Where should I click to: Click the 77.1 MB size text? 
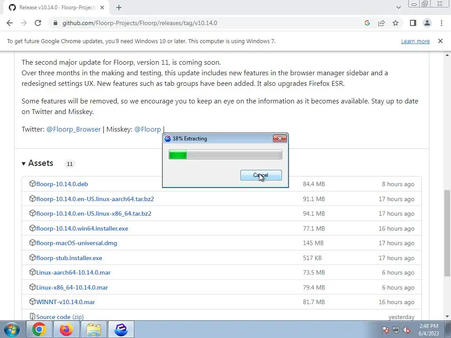tap(314, 228)
